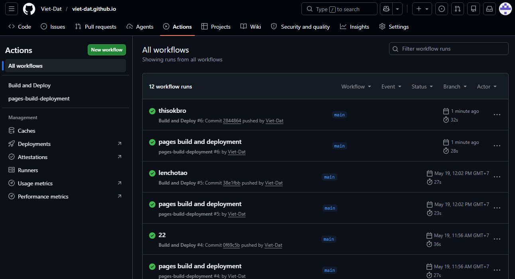Click the viet-dat.github.io repository name
The width and height of the screenshot is (515, 279).
click(94, 9)
